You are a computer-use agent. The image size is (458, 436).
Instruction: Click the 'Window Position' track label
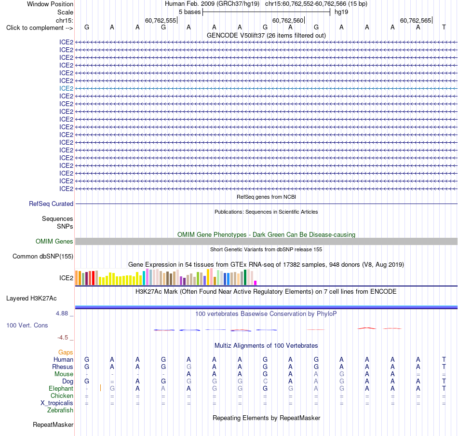(50, 4)
